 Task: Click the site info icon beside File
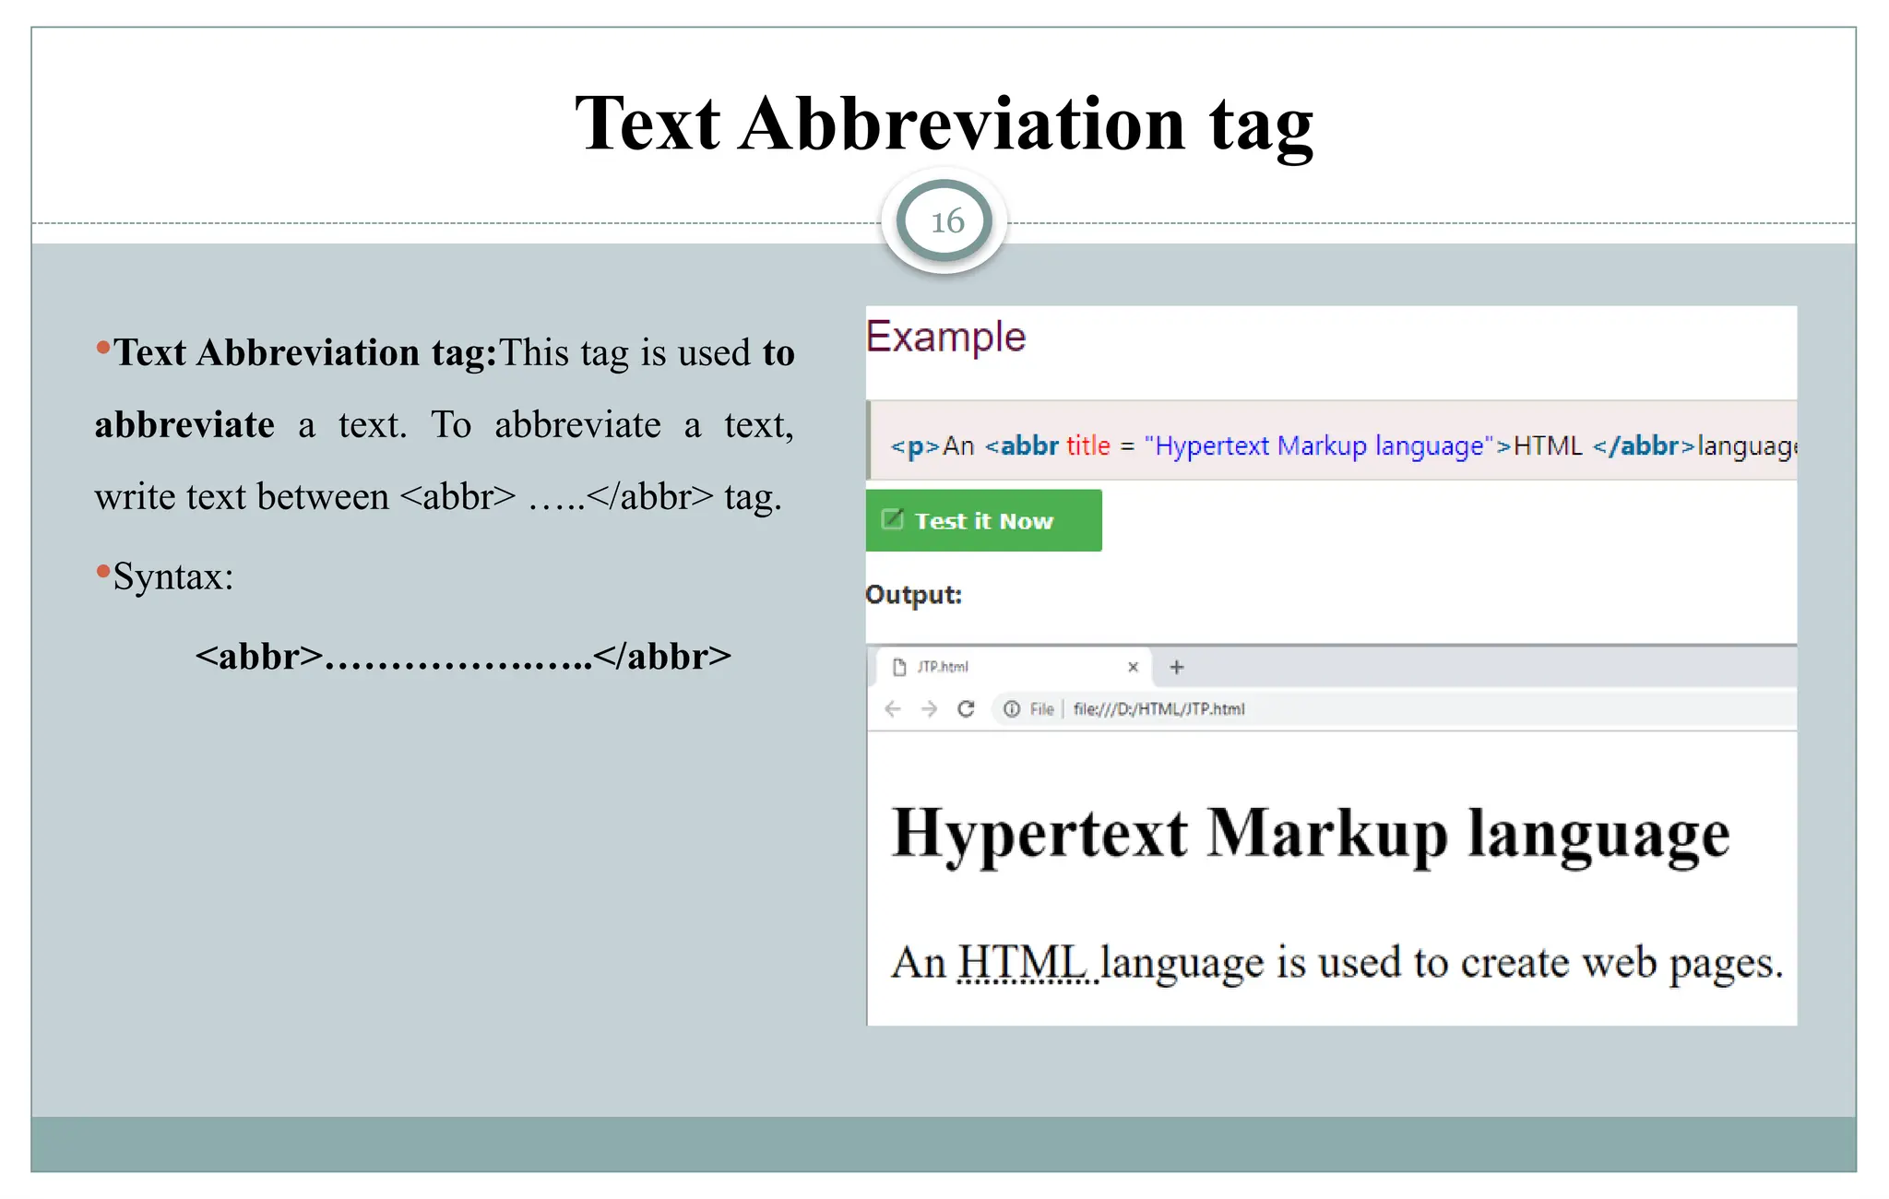pyautogui.click(x=1012, y=709)
